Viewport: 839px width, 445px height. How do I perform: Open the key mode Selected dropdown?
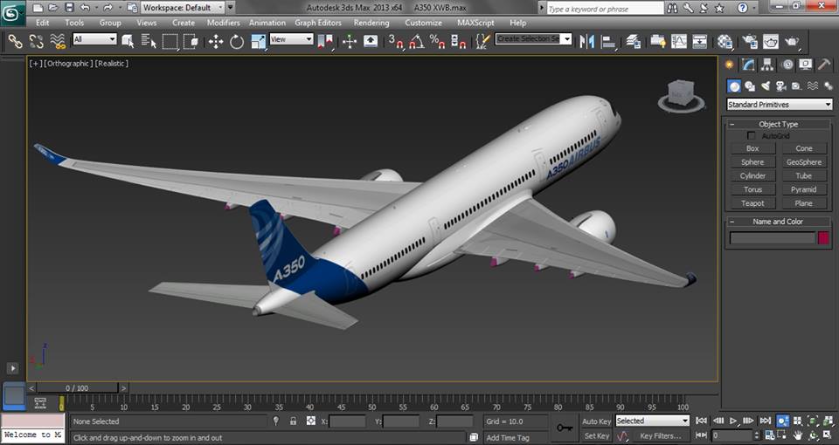tap(652, 421)
